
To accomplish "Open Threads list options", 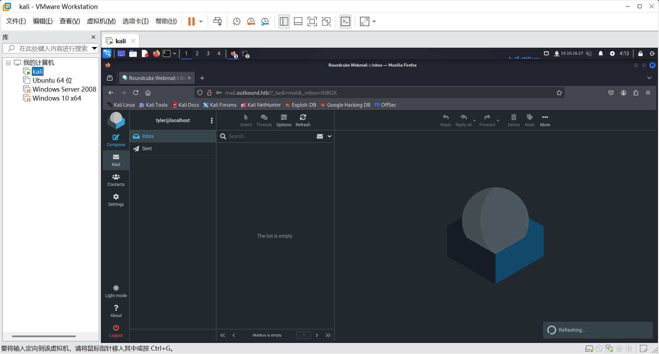I will tap(264, 120).
